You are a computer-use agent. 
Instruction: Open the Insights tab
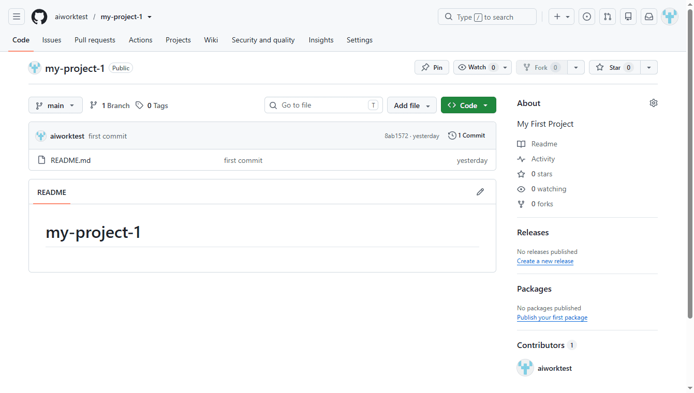click(321, 40)
